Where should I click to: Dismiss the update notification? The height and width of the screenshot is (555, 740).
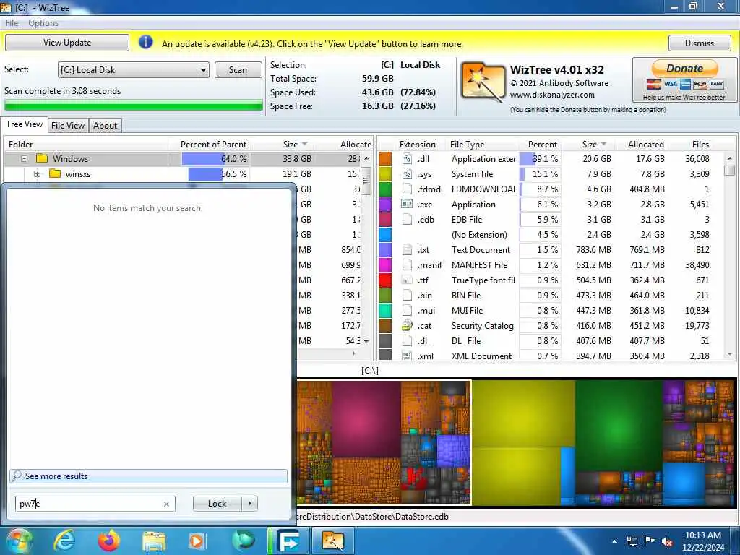[x=700, y=43]
